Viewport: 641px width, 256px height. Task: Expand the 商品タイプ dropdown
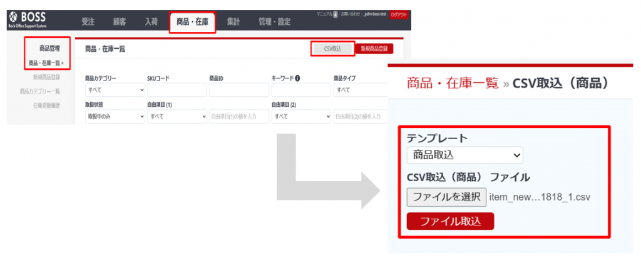coord(360,90)
